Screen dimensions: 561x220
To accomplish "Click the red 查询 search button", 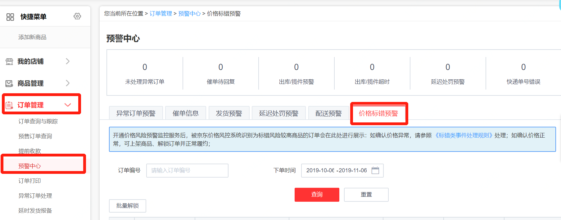I will pos(317,195).
